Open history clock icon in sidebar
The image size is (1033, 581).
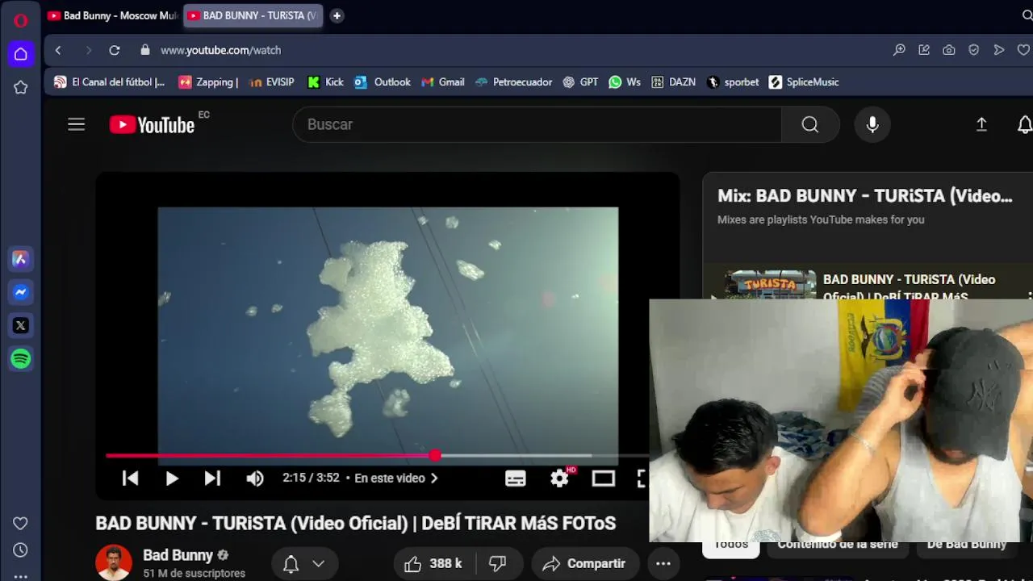pos(21,550)
